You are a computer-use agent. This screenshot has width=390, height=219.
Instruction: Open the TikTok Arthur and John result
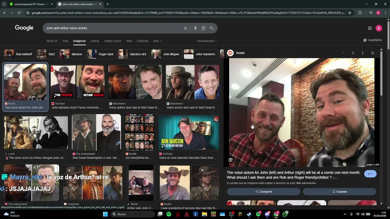pyautogui.click(x=141, y=183)
